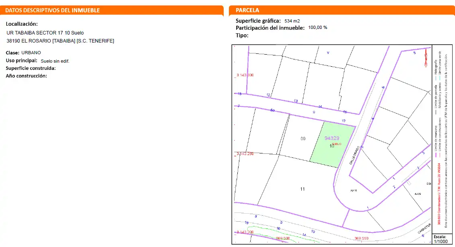
Task: Click the DATOS DESCRIPTIVOS DEL INMUEBLE header
Action: [112, 10]
